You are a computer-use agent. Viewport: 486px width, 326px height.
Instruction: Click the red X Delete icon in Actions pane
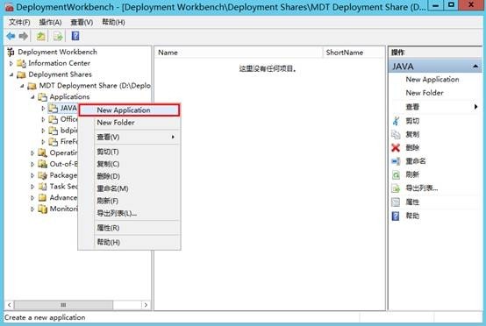pos(396,148)
